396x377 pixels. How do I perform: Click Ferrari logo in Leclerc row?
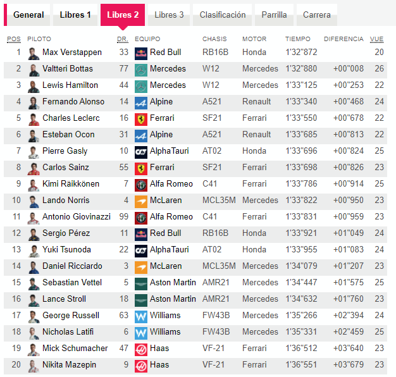click(141, 119)
